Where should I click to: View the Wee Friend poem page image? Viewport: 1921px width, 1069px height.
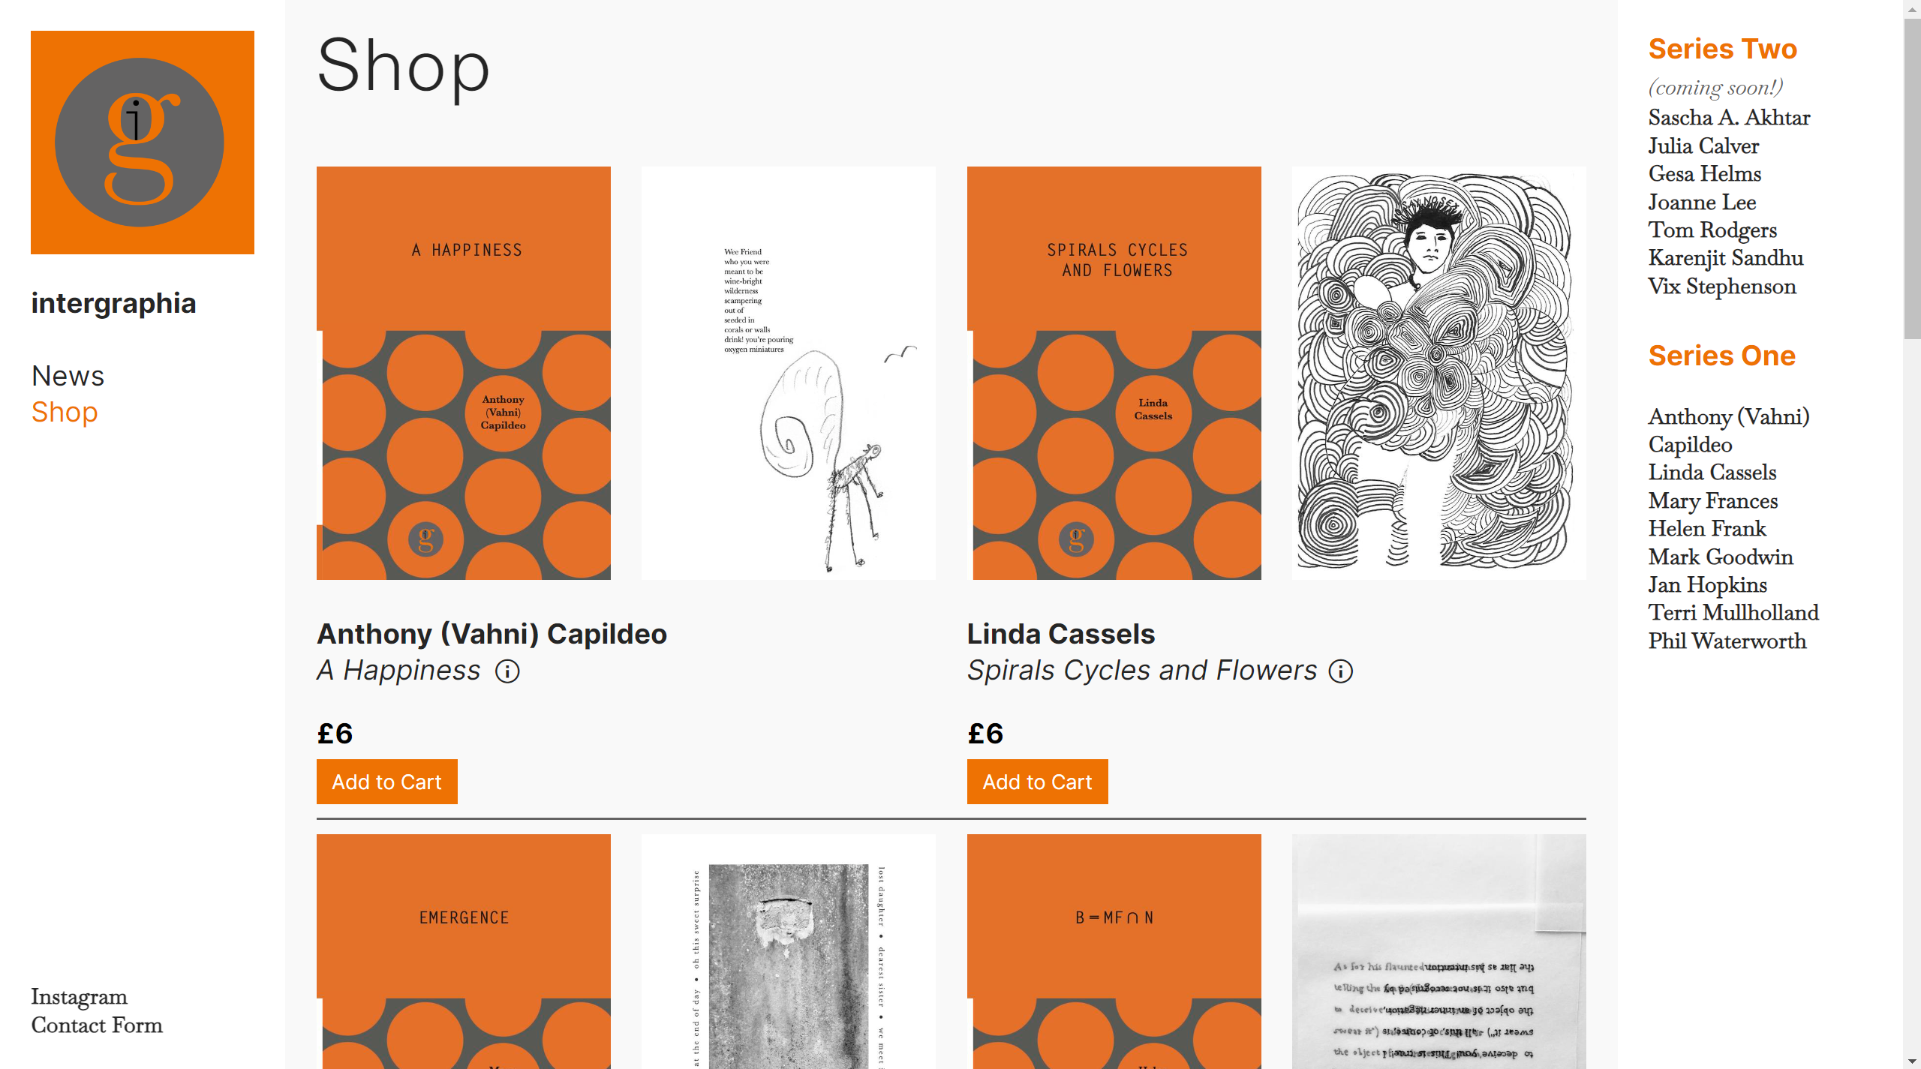(x=789, y=373)
